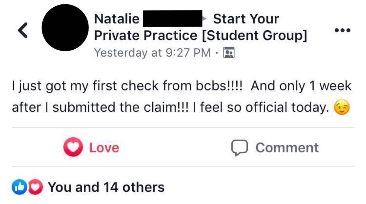Toggle the Love reaction on the post

pyautogui.click(x=91, y=147)
